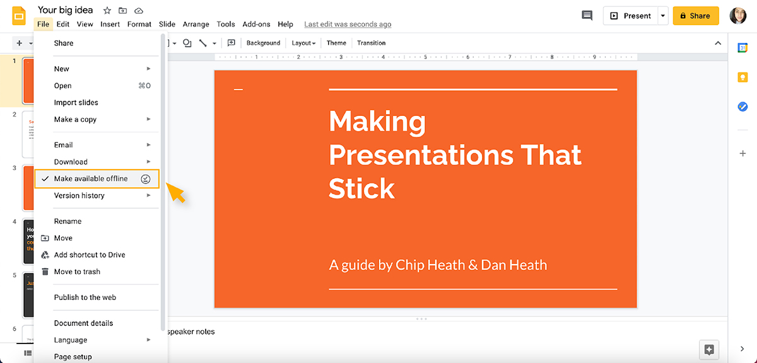Select the Line tool
757x363 pixels.
[202, 43]
